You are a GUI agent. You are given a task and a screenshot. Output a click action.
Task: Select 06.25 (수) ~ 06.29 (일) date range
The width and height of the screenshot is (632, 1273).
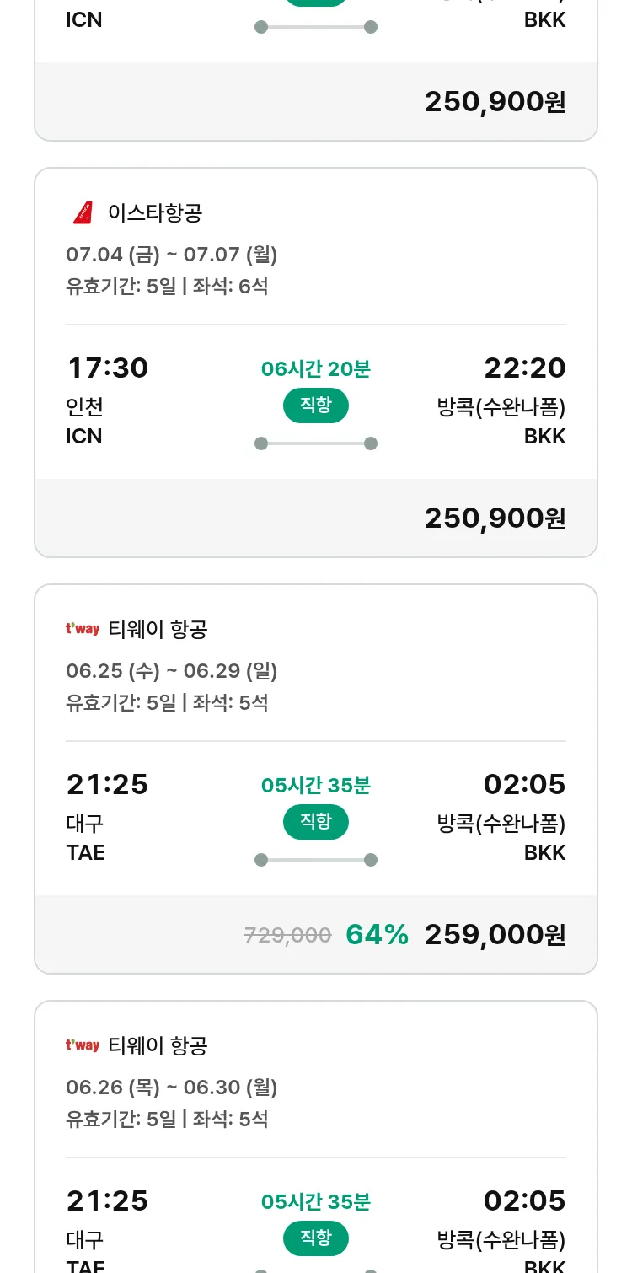[172, 670]
